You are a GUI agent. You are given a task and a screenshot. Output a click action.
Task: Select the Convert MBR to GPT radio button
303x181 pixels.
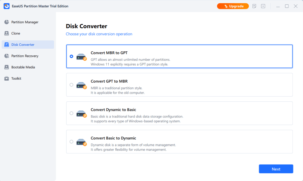71,56
